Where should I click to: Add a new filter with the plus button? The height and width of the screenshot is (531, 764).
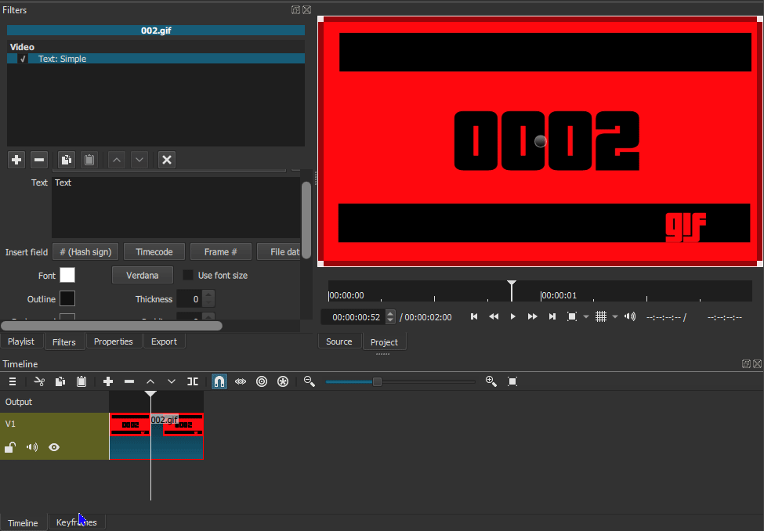tap(16, 160)
